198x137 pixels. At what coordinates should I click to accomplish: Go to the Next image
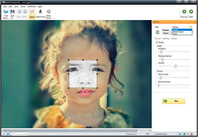191,12
